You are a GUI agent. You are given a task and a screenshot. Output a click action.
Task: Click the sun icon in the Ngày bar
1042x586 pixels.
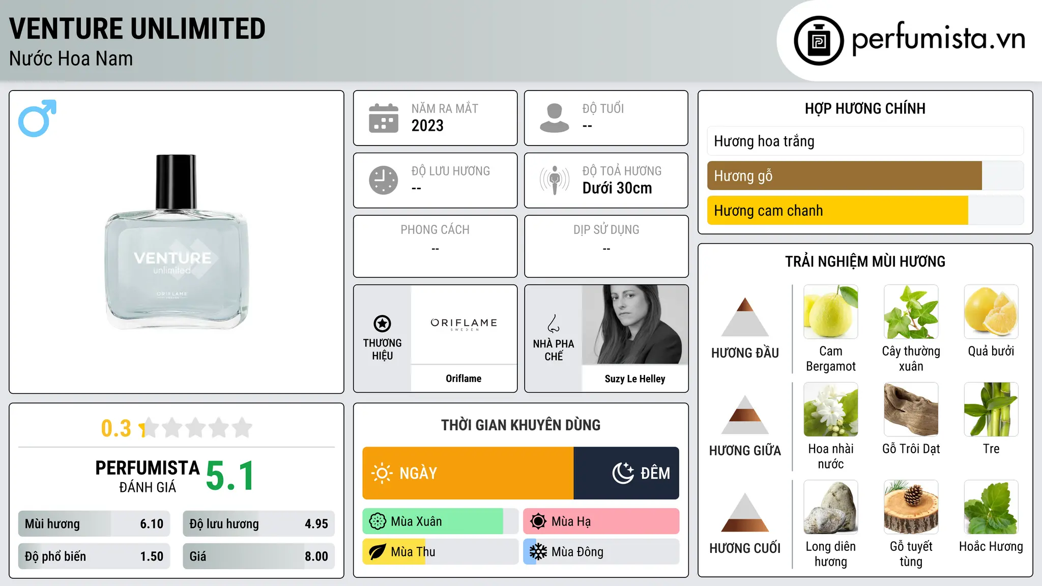click(x=382, y=473)
